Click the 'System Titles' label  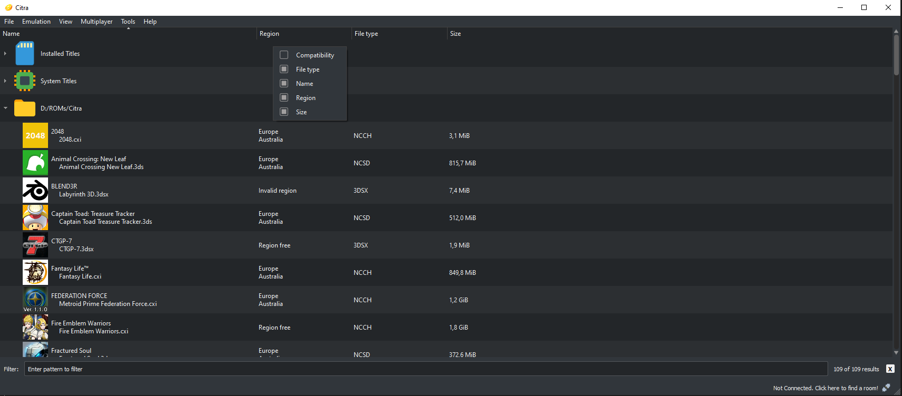pos(59,81)
